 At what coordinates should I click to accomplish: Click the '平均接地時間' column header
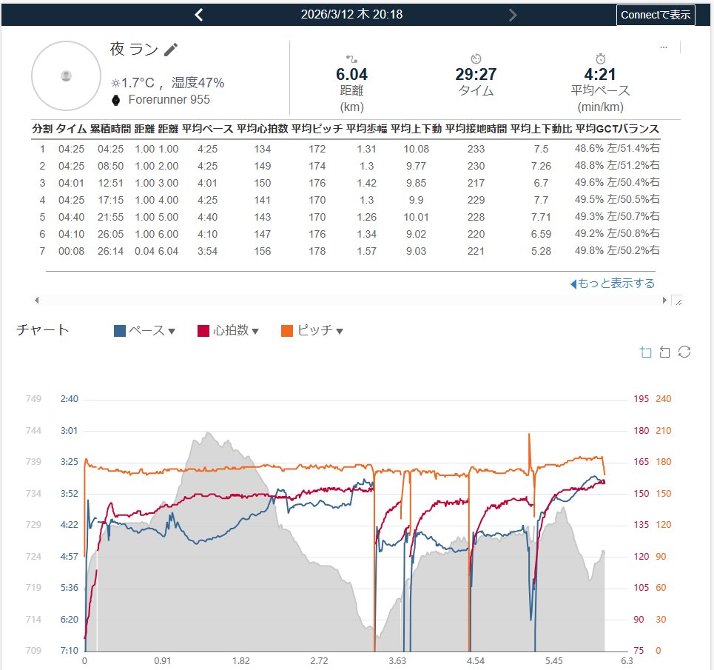(476, 129)
